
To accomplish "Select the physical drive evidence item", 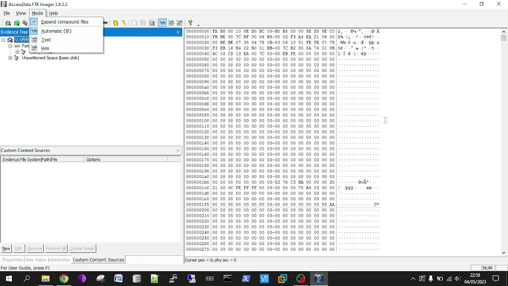I will tap(21, 40).
